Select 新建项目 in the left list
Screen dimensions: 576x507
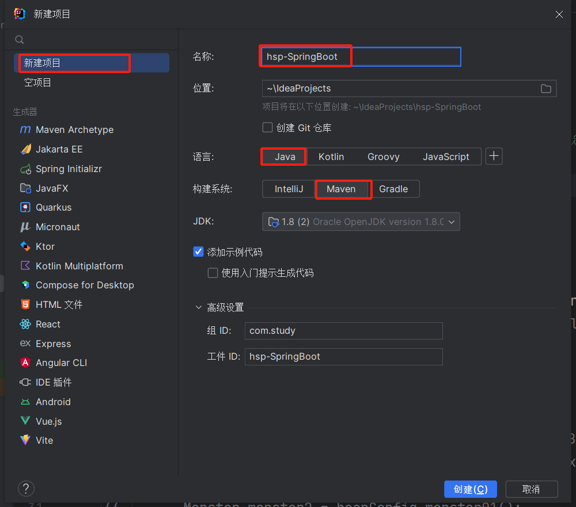tap(92, 63)
